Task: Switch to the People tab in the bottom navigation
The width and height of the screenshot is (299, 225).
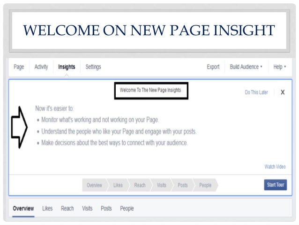Action: point(127,209)
